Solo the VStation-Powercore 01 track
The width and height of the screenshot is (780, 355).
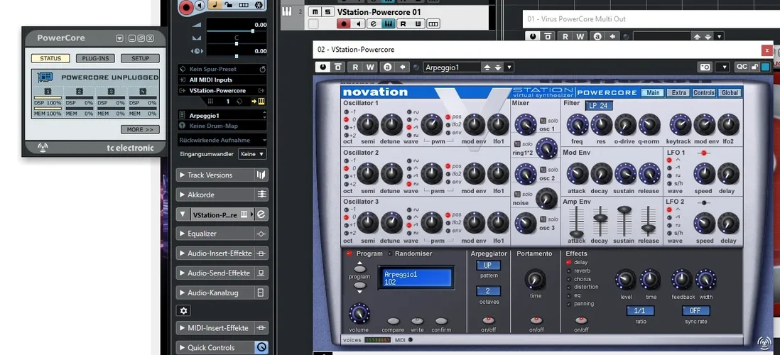pos(327,12)
